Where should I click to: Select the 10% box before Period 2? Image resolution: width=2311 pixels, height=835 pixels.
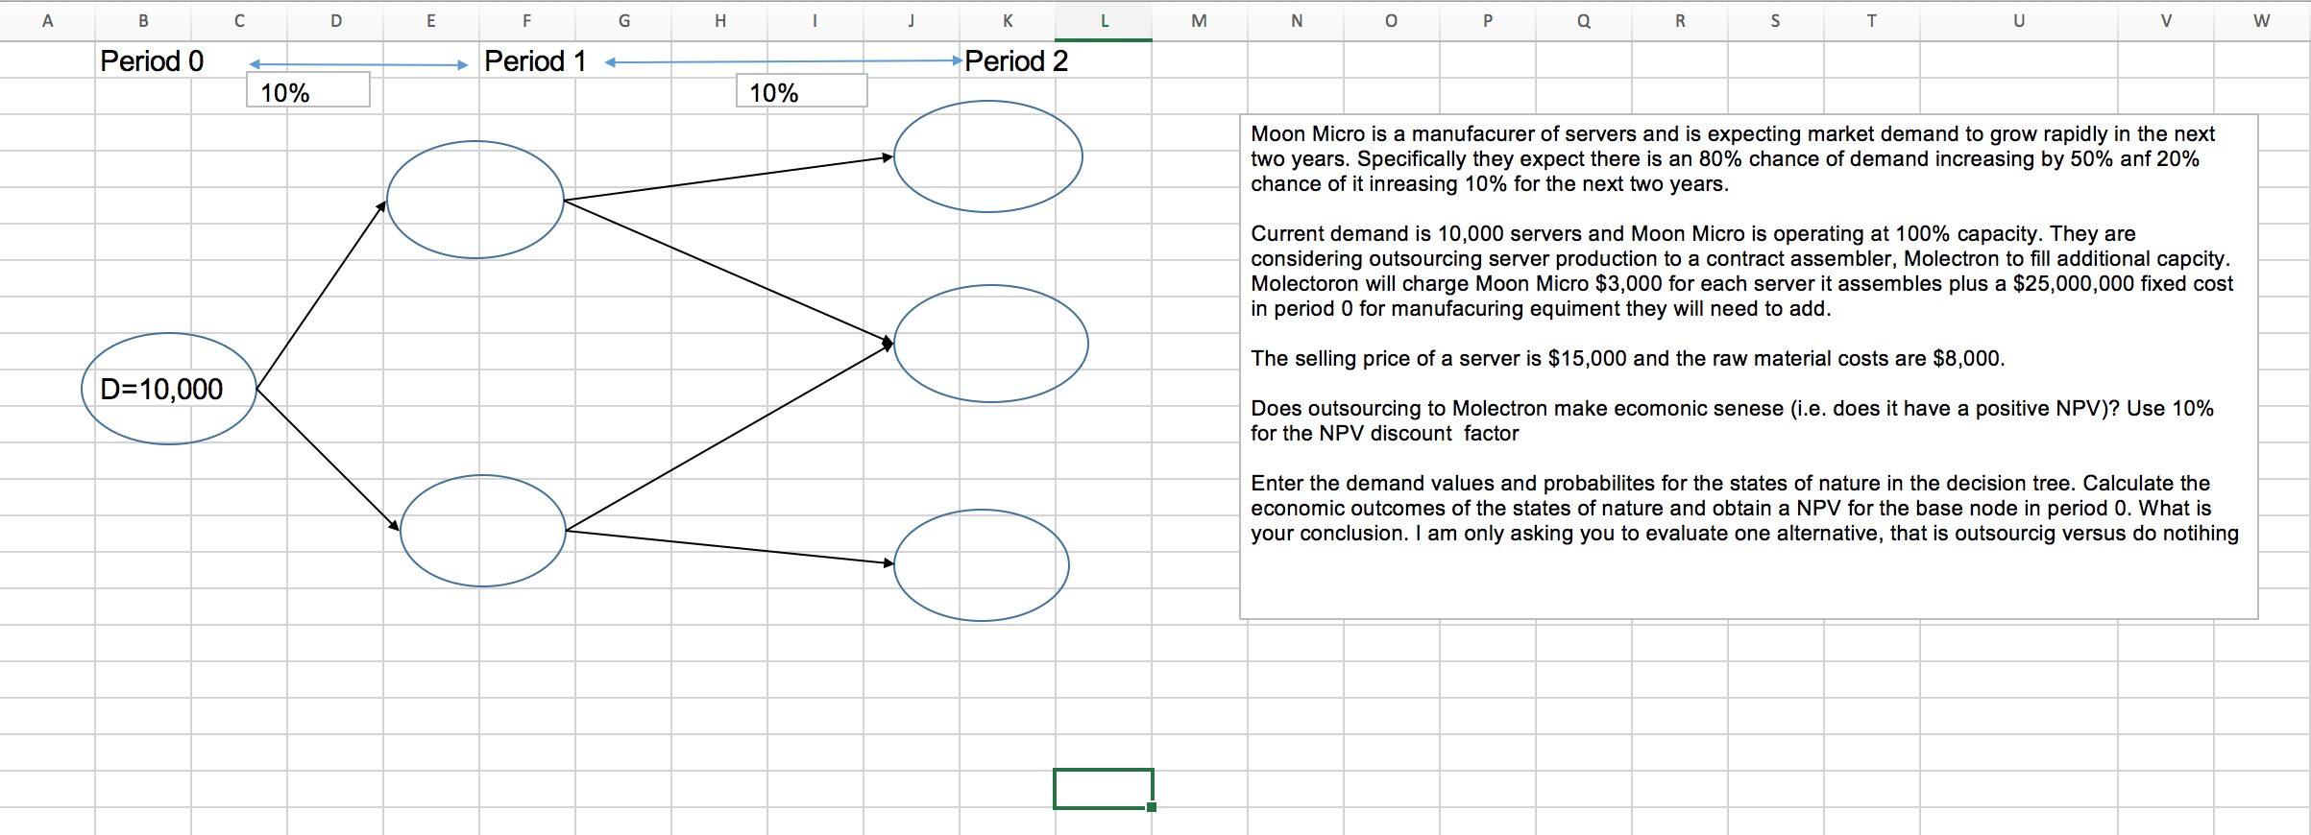click(x=802, y=91)
